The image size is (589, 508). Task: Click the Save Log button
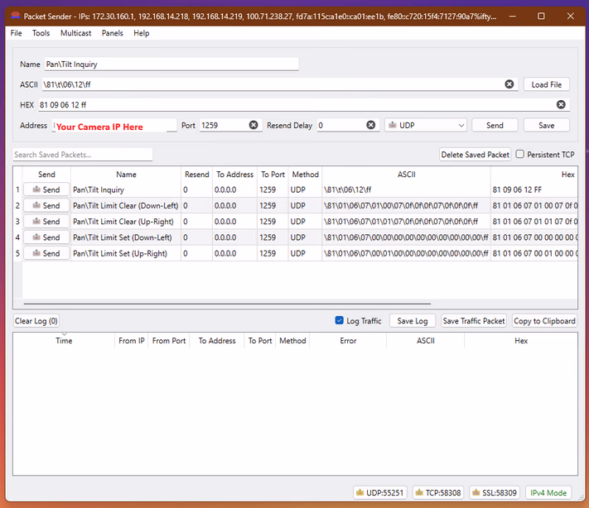[413, 321]
